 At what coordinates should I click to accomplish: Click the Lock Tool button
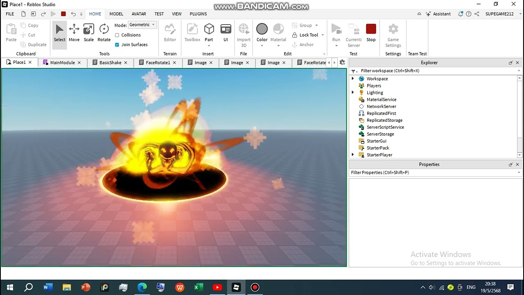click(x=305, y=35)
